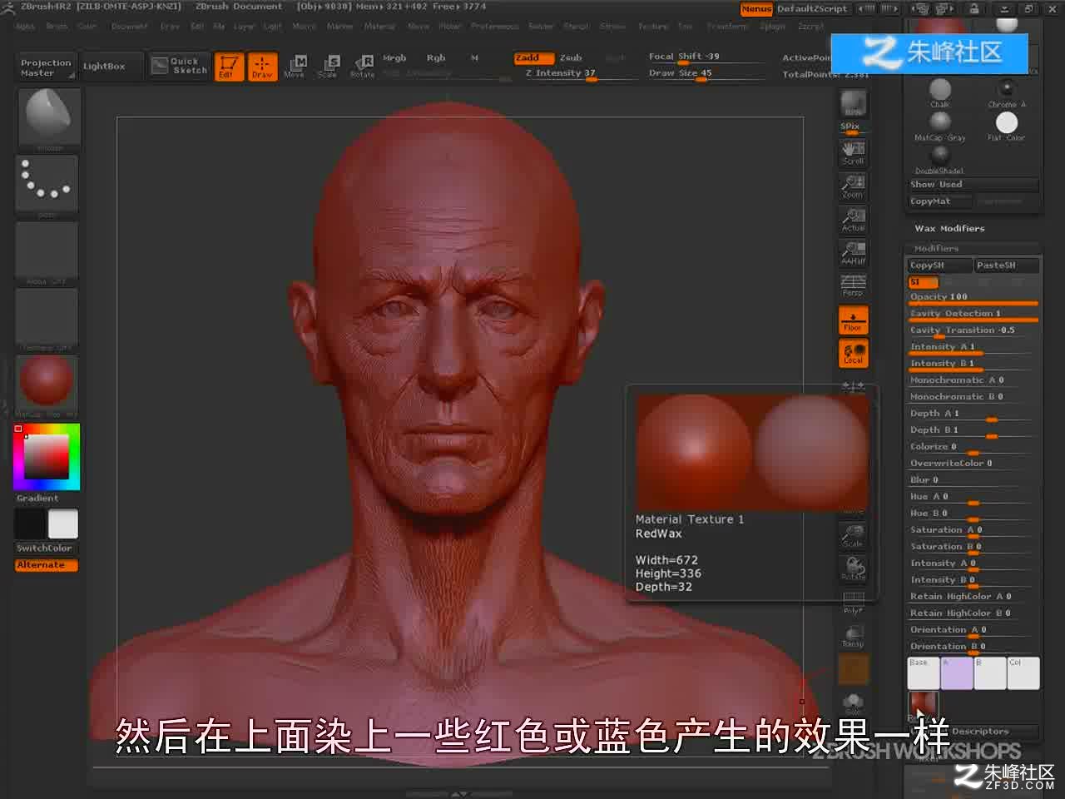Click the Zoom canvas button
The width and height of the screenshot is (1065, 799).
[854, 185]
